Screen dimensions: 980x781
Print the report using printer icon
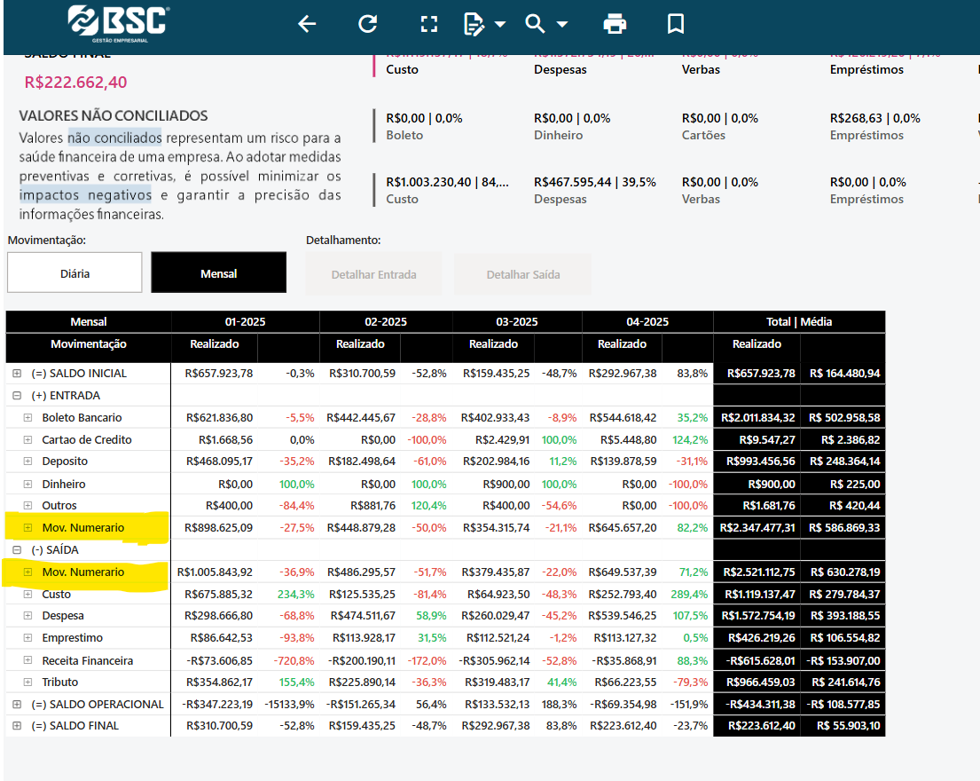[x=615, y=24]
